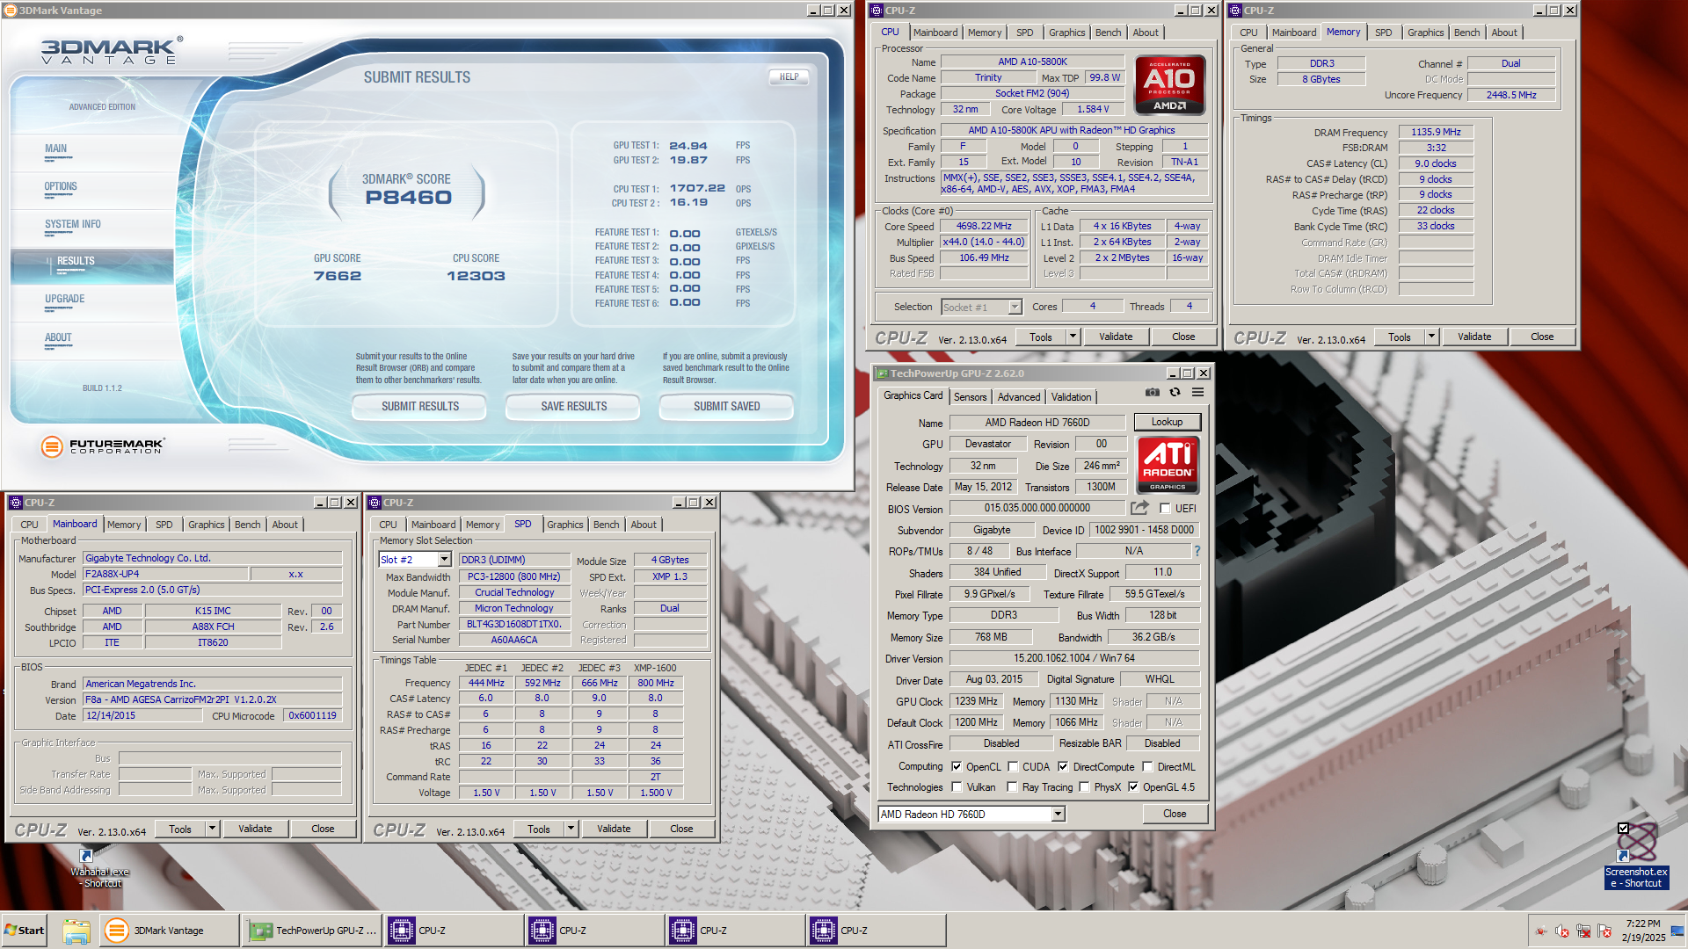Click the ATI Radeon Graphics logo

[x=1168, y=465]
